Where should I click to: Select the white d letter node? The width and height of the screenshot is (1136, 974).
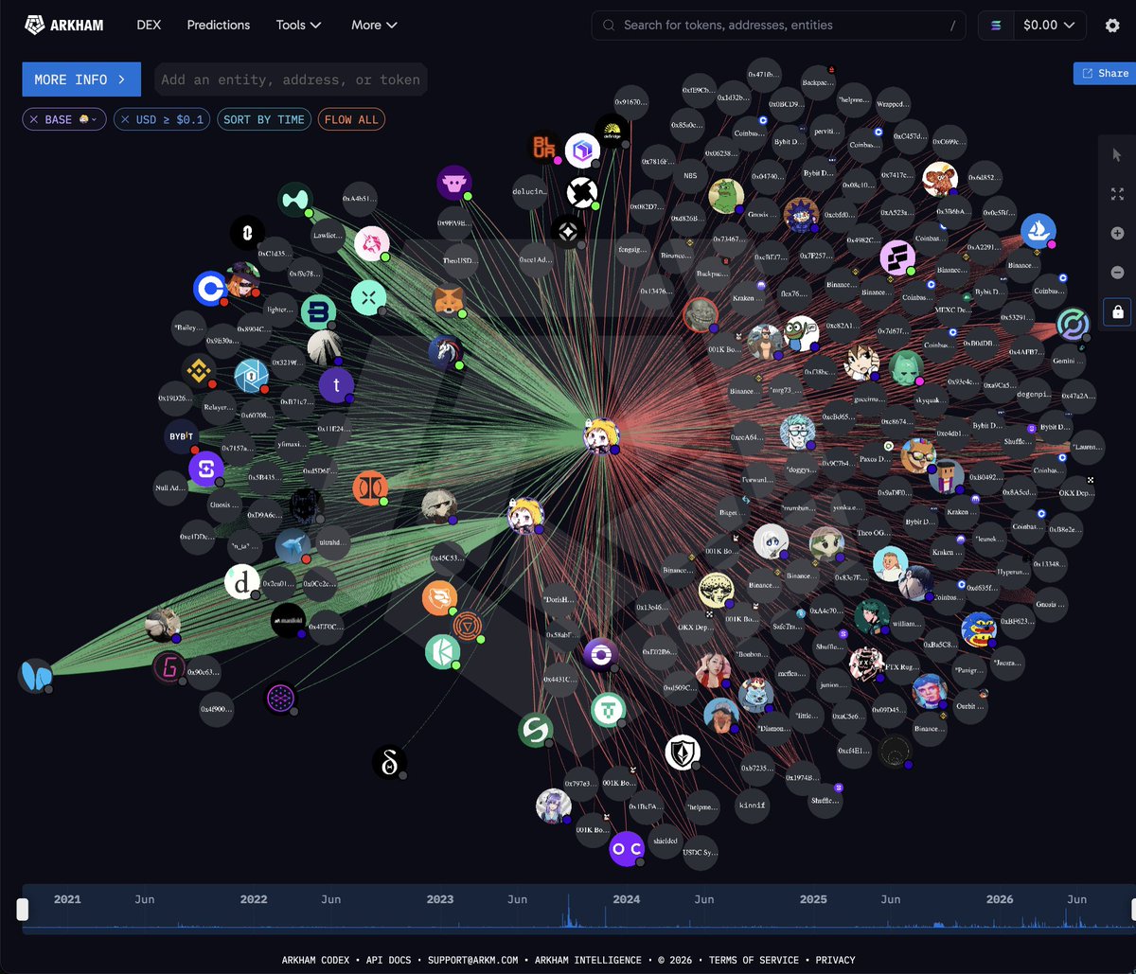242,582
